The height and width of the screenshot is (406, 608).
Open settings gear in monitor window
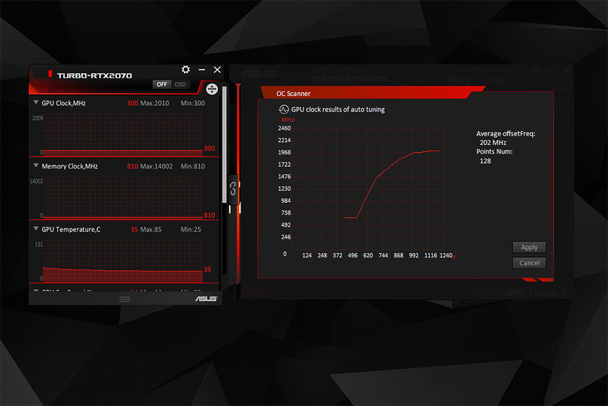point(186,69)
